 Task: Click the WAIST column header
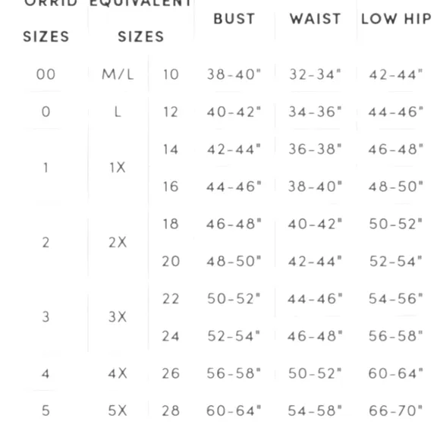(x=315, y=19)
